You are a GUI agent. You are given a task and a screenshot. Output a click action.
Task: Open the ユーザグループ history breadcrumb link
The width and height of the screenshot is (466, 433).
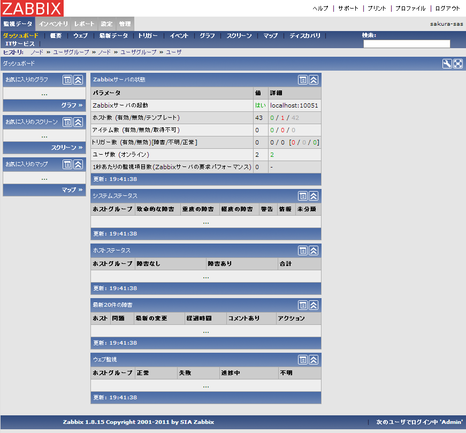71,52
